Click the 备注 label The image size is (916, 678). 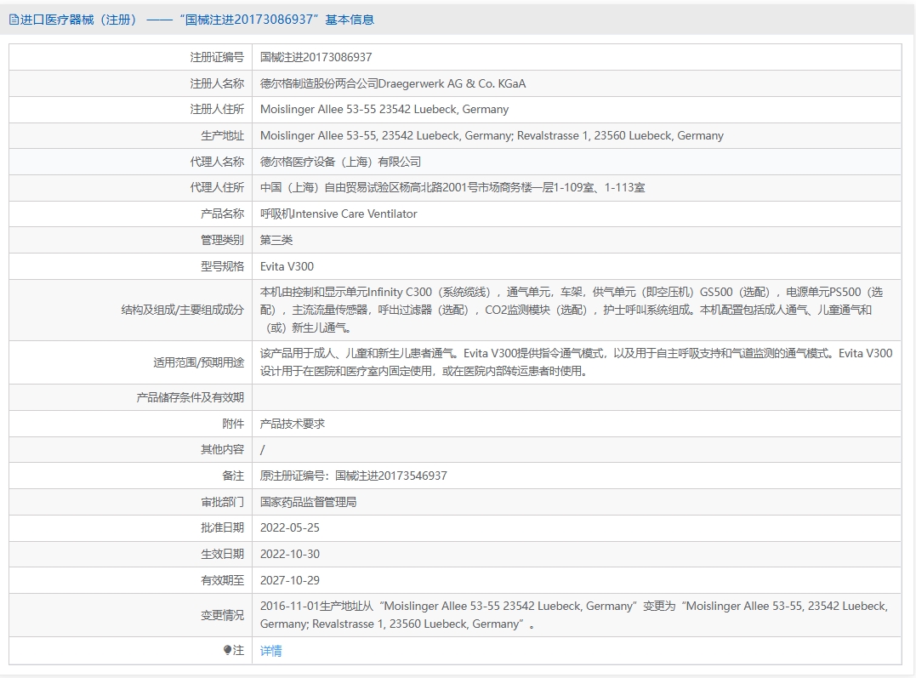coord(232,476)
